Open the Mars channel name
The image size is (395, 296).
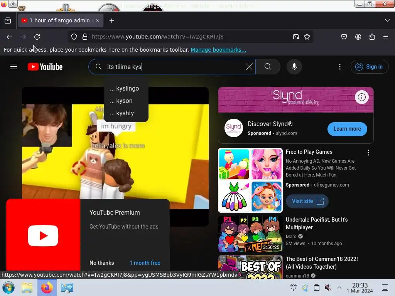[x=291, y=237]
